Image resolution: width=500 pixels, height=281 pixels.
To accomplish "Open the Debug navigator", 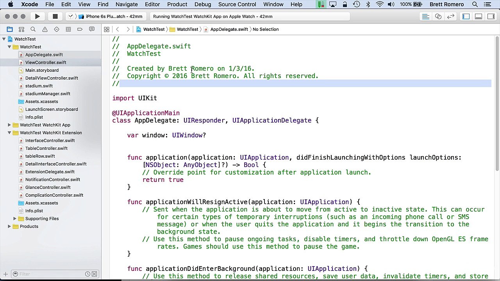I will coord(68,29).
